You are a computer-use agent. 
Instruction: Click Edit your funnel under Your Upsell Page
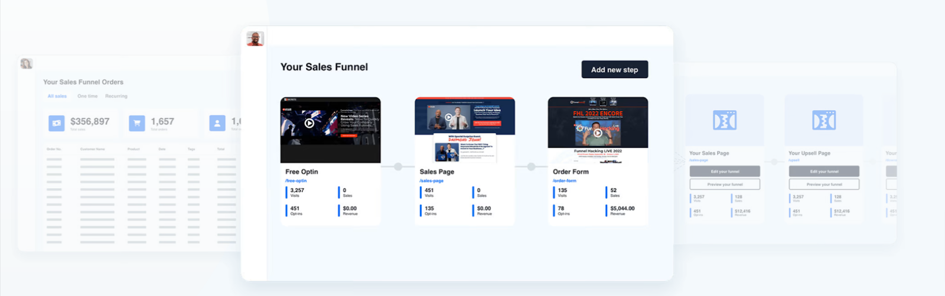[824, 171]
